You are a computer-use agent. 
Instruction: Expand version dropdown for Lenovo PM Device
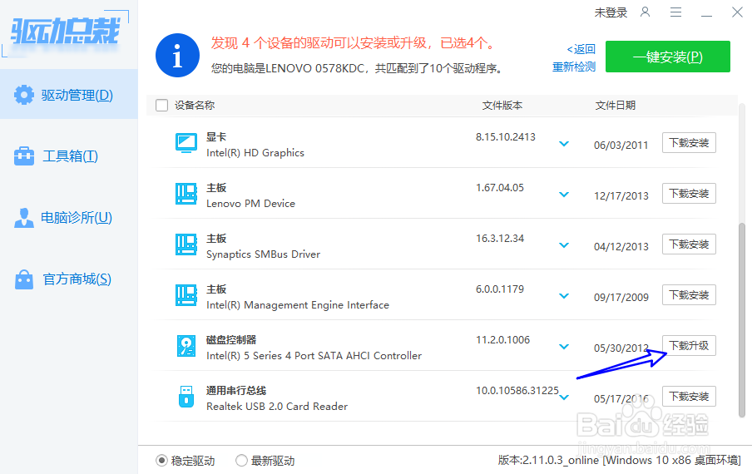coord(564,194)
